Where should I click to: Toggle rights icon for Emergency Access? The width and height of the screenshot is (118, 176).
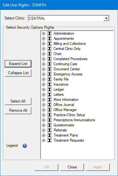point(49,74)
